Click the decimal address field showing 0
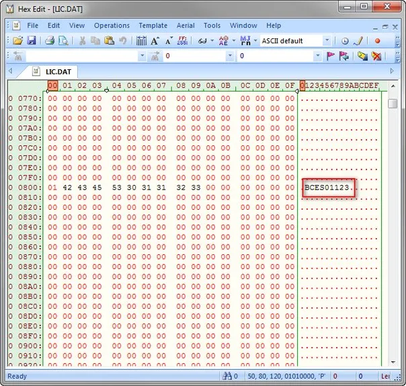Viewport: 406px width, 386px height. click(275, 56)
